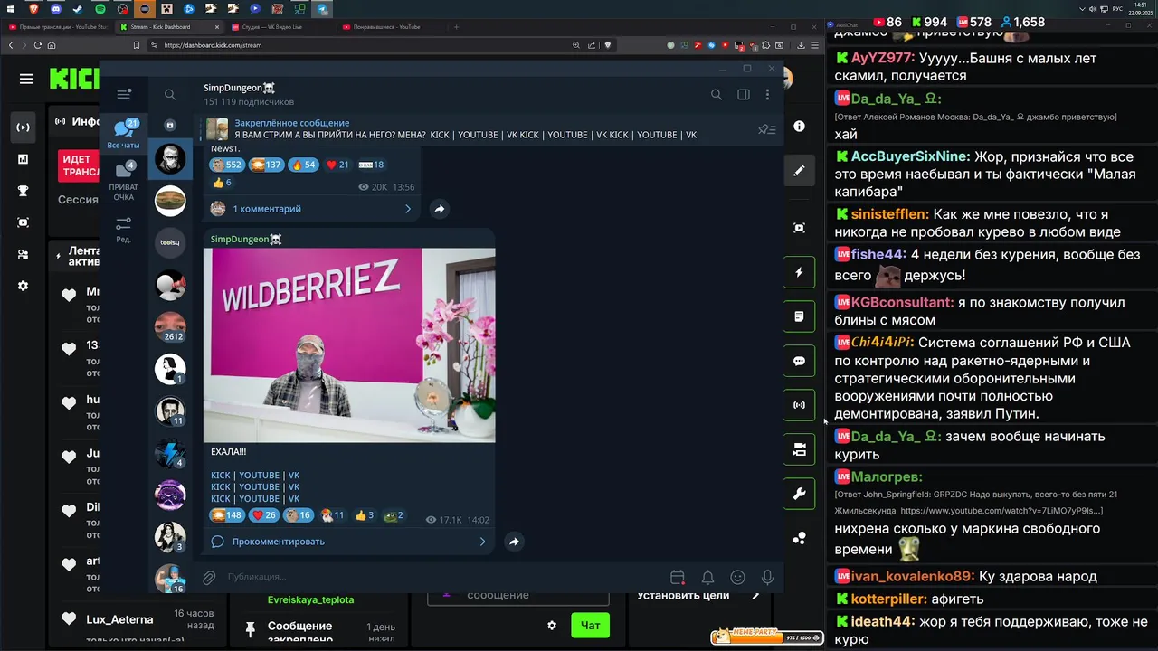This screenshot has height=651, width=1158.
Task: Open Windows Start menu
Action: (x=12, y=9)
